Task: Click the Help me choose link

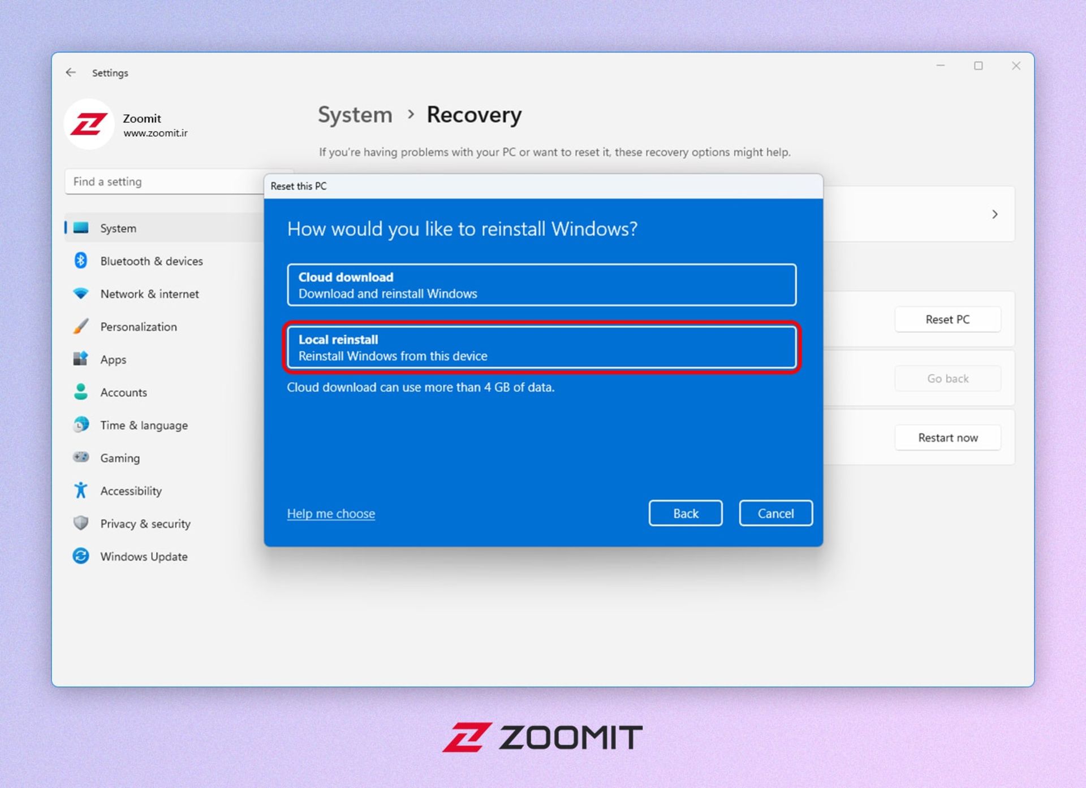Action: (x=330, y=513)
